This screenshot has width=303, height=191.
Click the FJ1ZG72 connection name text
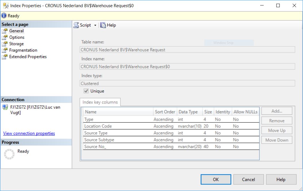click(x=35, y=110)
